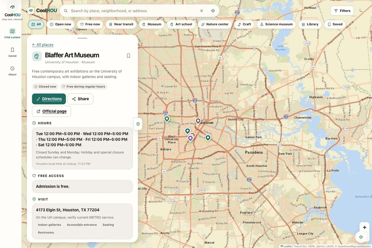Open the About sidebar item
372x248 pixels.
pyautogui.click(x=12, y=71)
